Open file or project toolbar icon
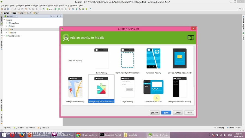245x138 pixels. [2, 9]
